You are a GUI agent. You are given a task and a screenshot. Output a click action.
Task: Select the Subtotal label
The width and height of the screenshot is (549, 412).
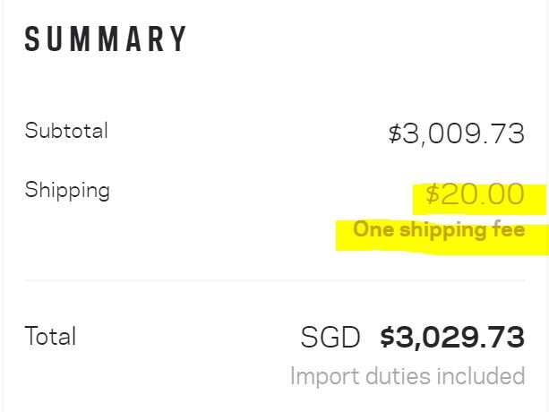click(x=66, y=131)
